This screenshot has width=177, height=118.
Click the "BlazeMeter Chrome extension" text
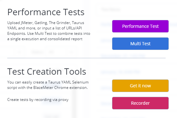coord(60,88)
